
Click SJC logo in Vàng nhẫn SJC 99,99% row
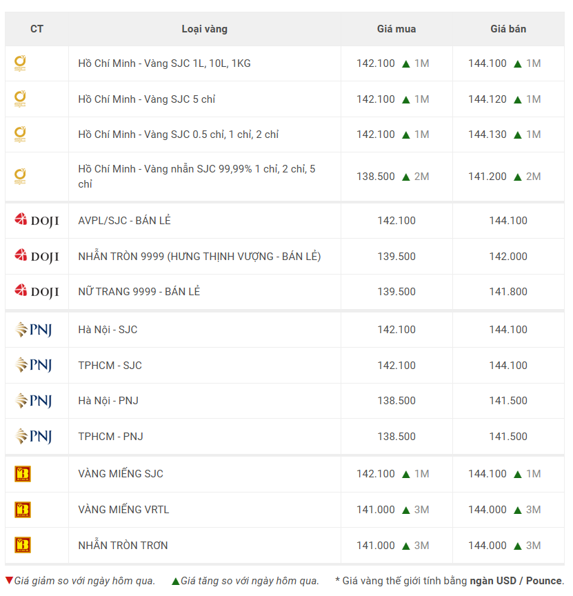tap(20, 177)
